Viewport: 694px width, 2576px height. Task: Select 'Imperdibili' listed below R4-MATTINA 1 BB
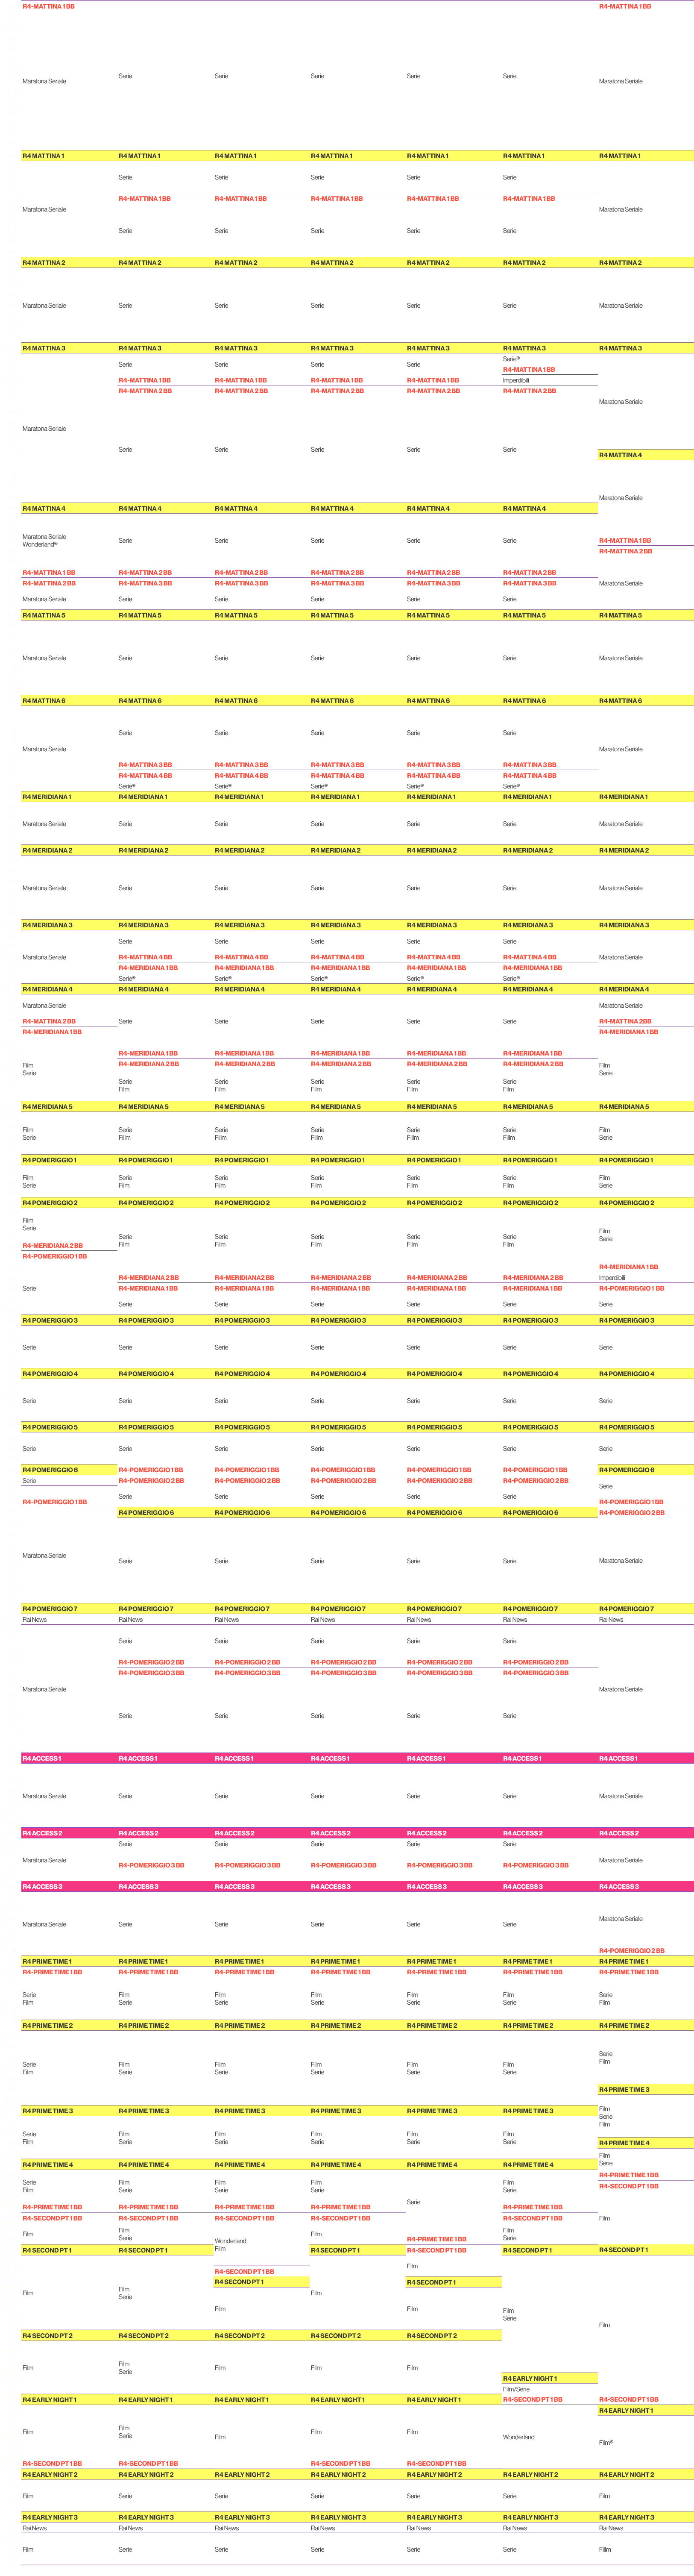click(x=516, y=380)
